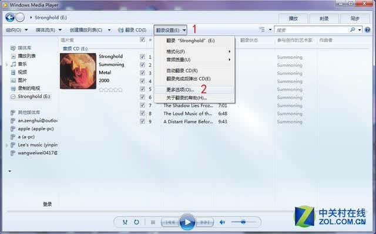Open the 组织(O) Organize dropdown
Viewport: 376px width, 234px height.
click(x=16, y=30)
